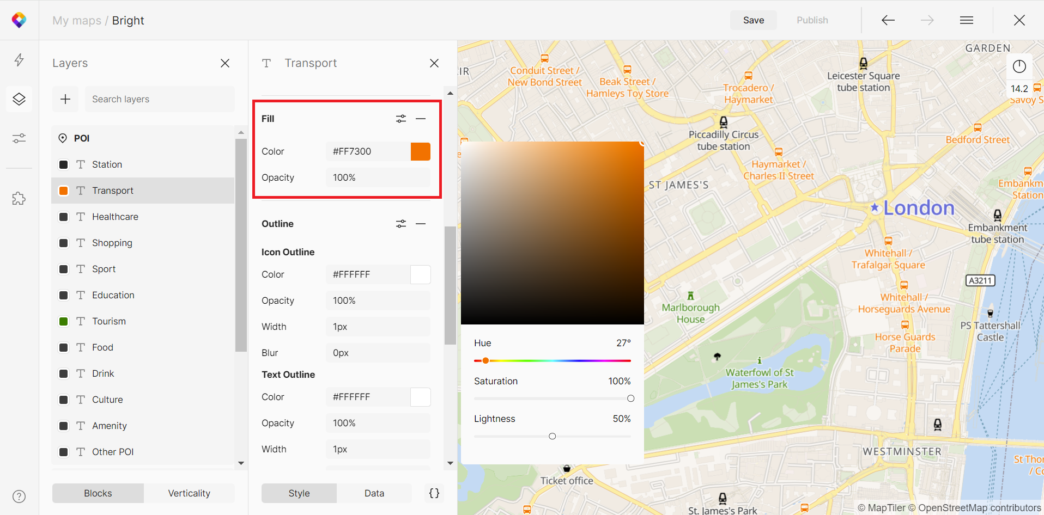The image size is (1044, 515).
Task: Click the add layer plus icon
Action: coord(65,99)
